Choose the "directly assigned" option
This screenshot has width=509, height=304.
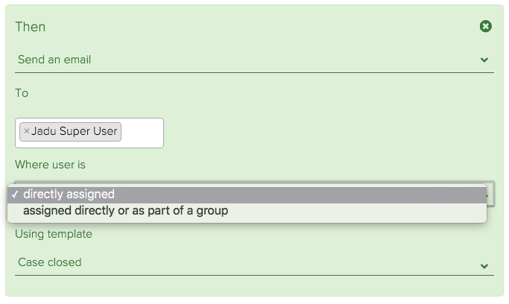(x=69, y=194)
